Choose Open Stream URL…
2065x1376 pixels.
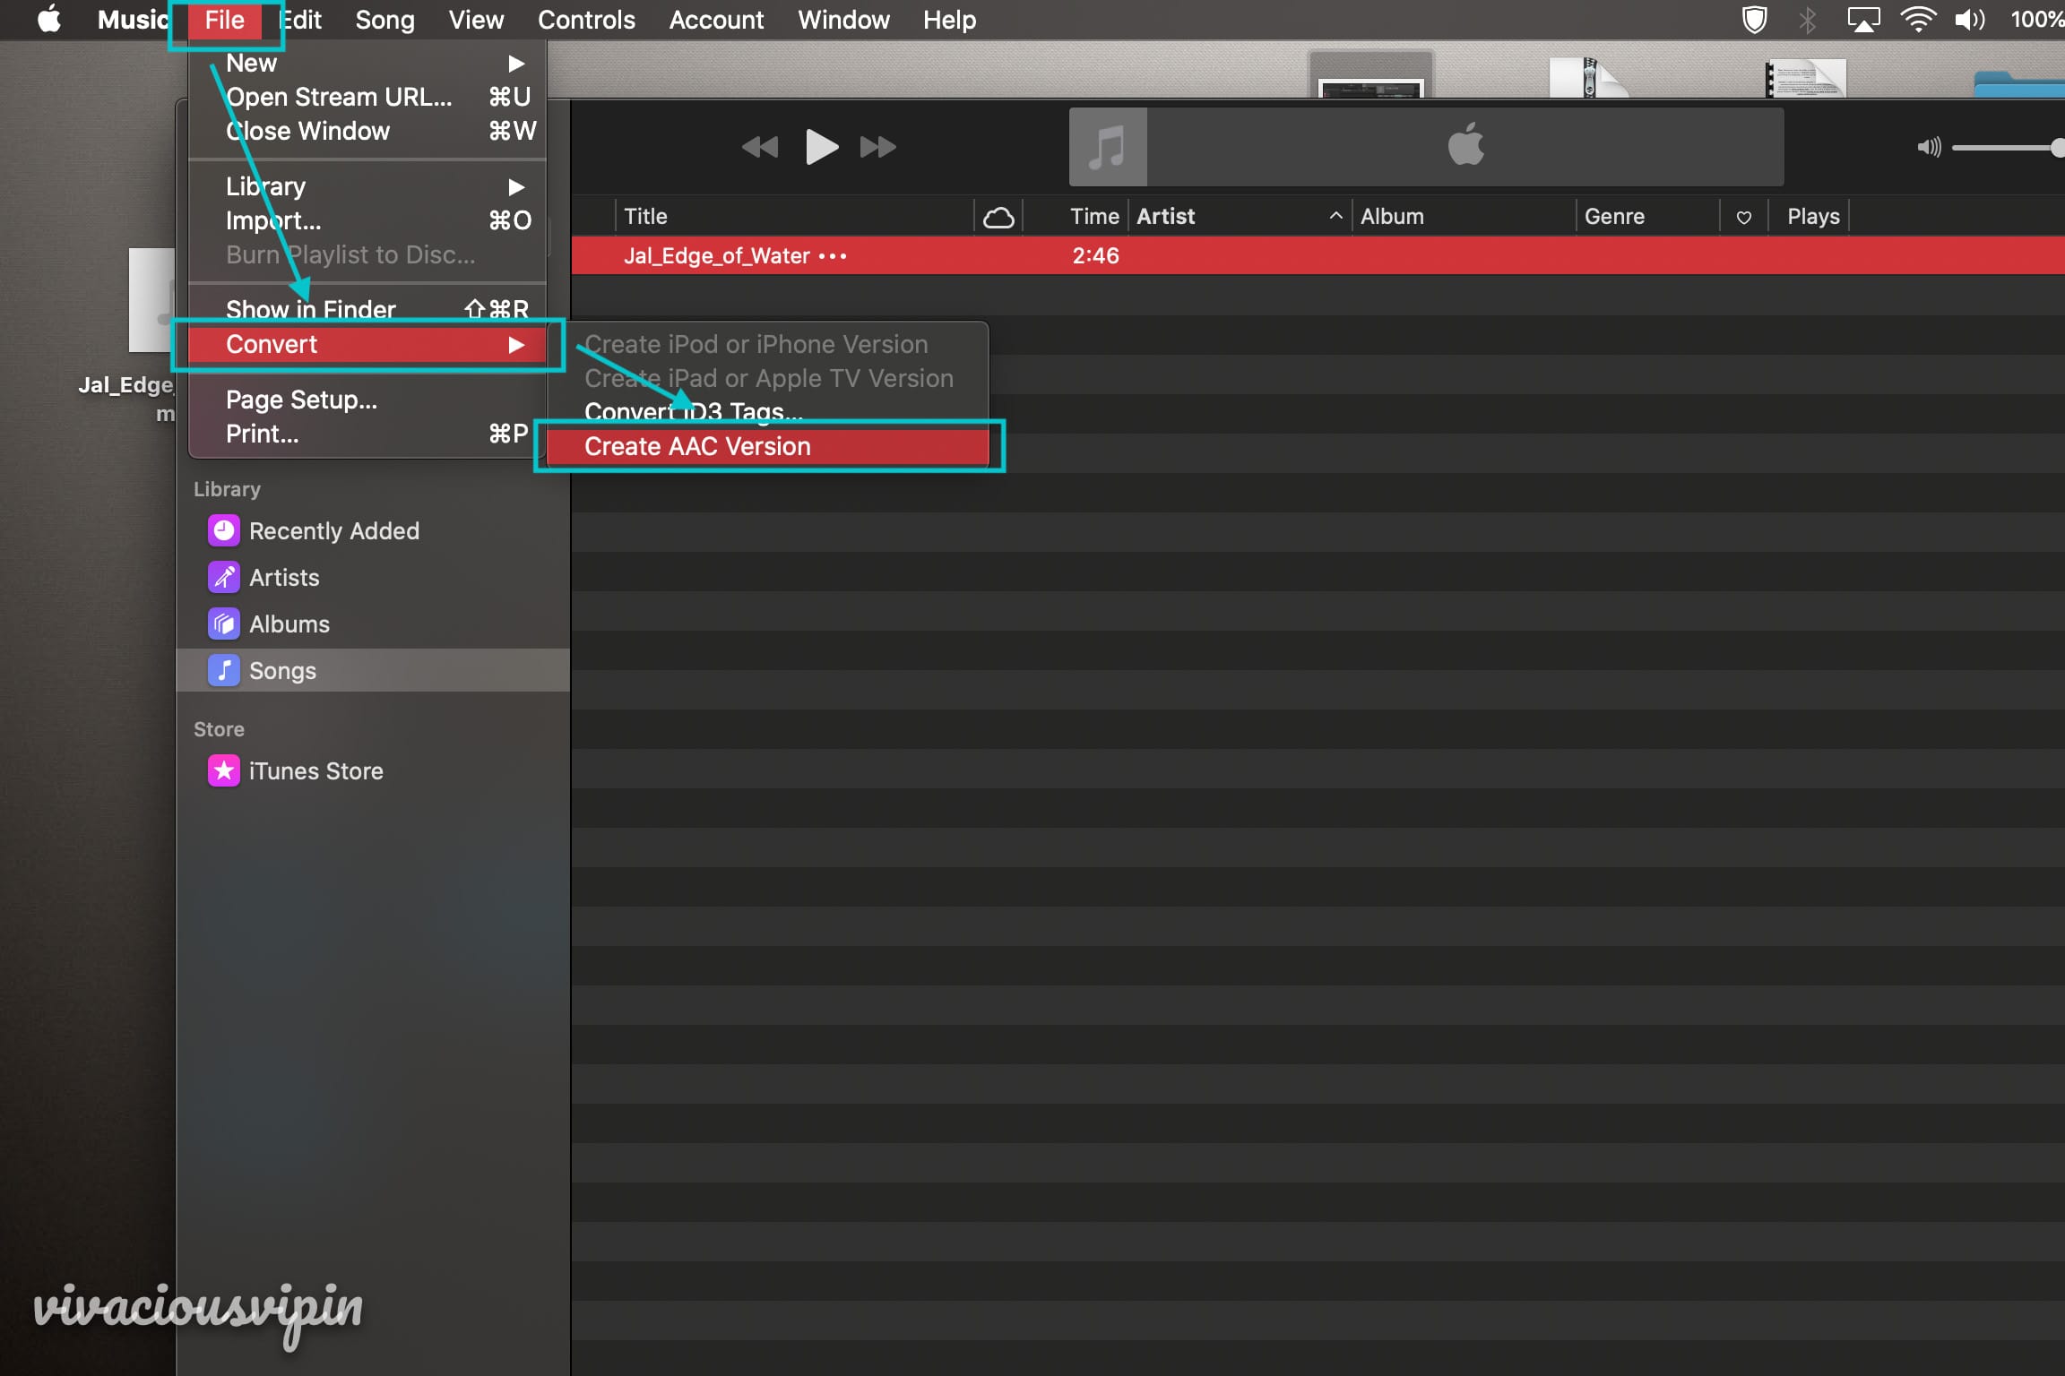(367, 97)
